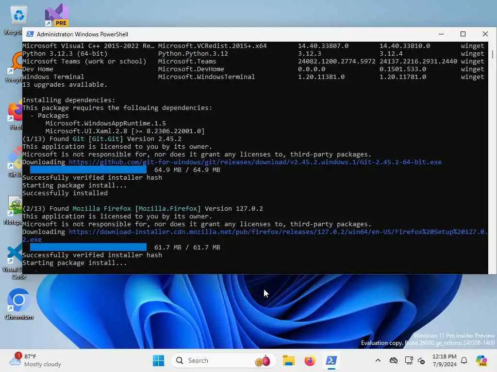
Task: Close the PowerShell window
Action: click(x=485, y=34)
